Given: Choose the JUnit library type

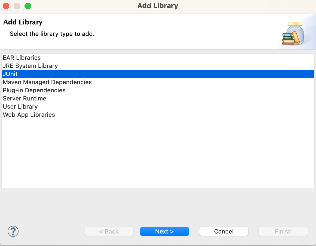Looking at the screenshot, I should (158, 74).
